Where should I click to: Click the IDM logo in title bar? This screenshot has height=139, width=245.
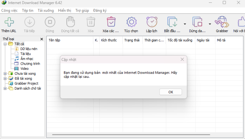[x=4, y=2]
